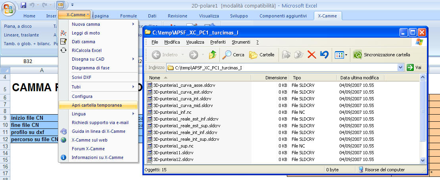Sort files by Nome column header
440x180 pixels.
198,78
